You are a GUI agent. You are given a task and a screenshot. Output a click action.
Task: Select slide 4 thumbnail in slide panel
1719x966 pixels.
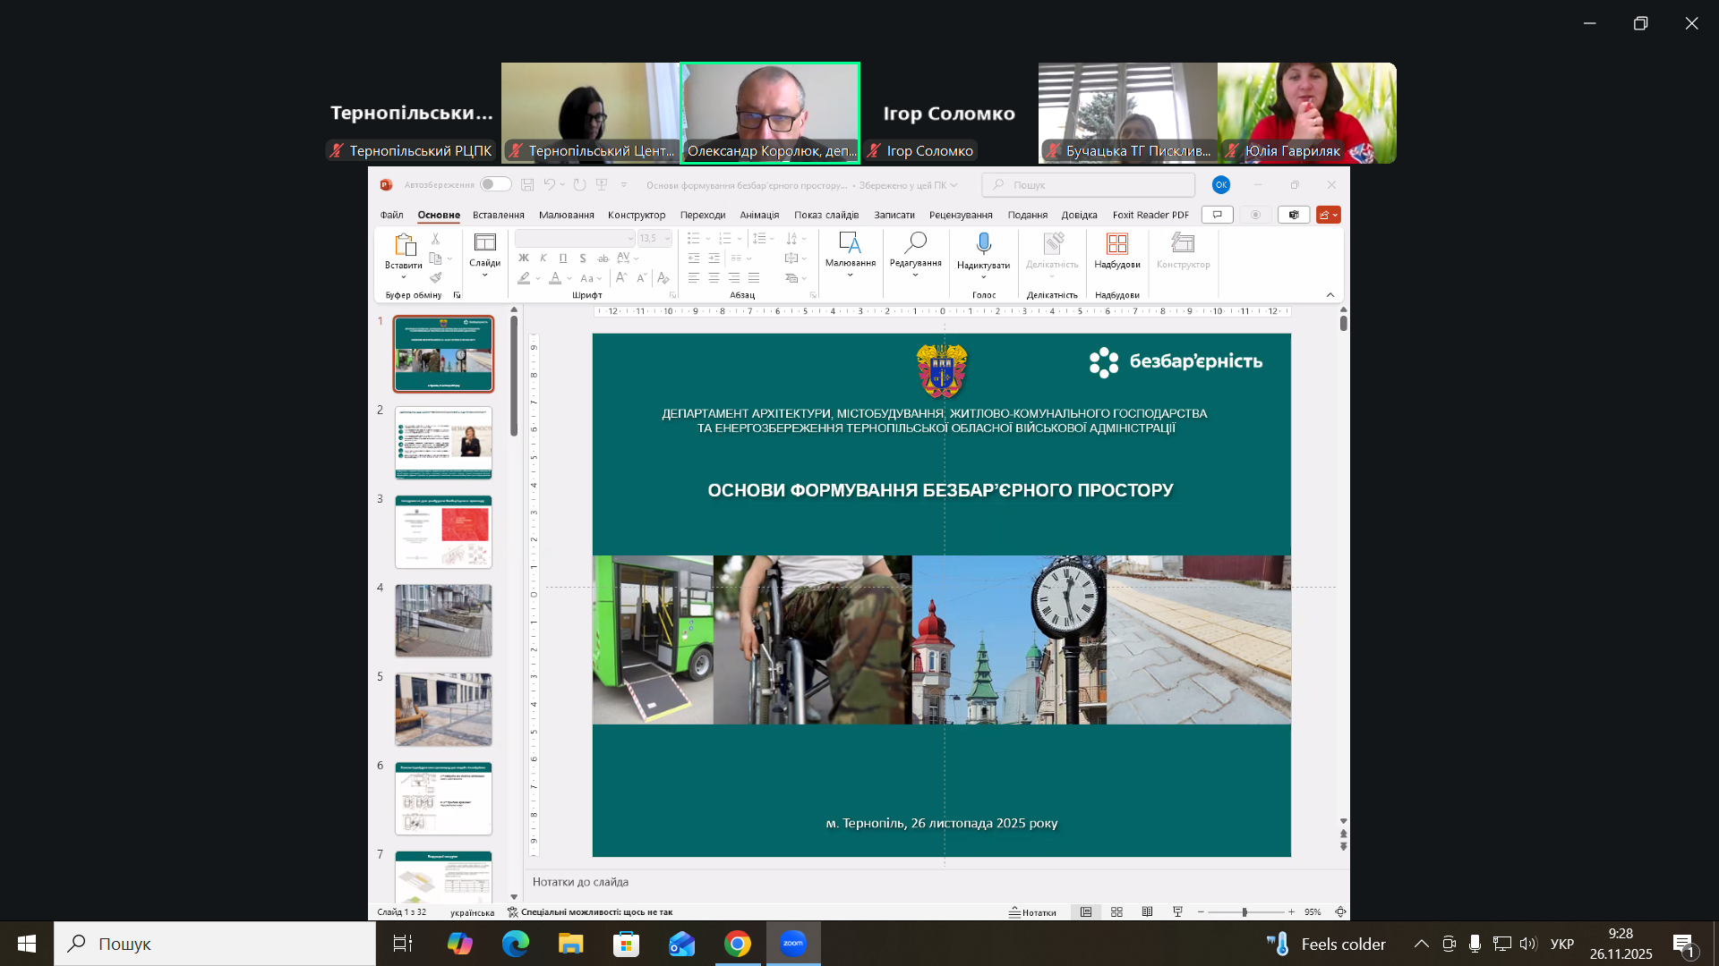coord(443,620)
